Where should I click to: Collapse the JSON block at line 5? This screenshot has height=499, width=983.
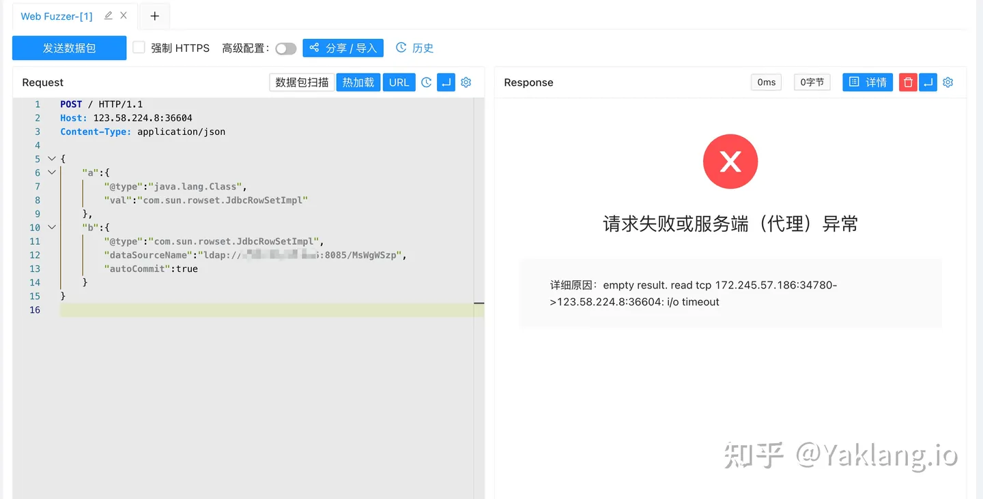tap(51, 159)
